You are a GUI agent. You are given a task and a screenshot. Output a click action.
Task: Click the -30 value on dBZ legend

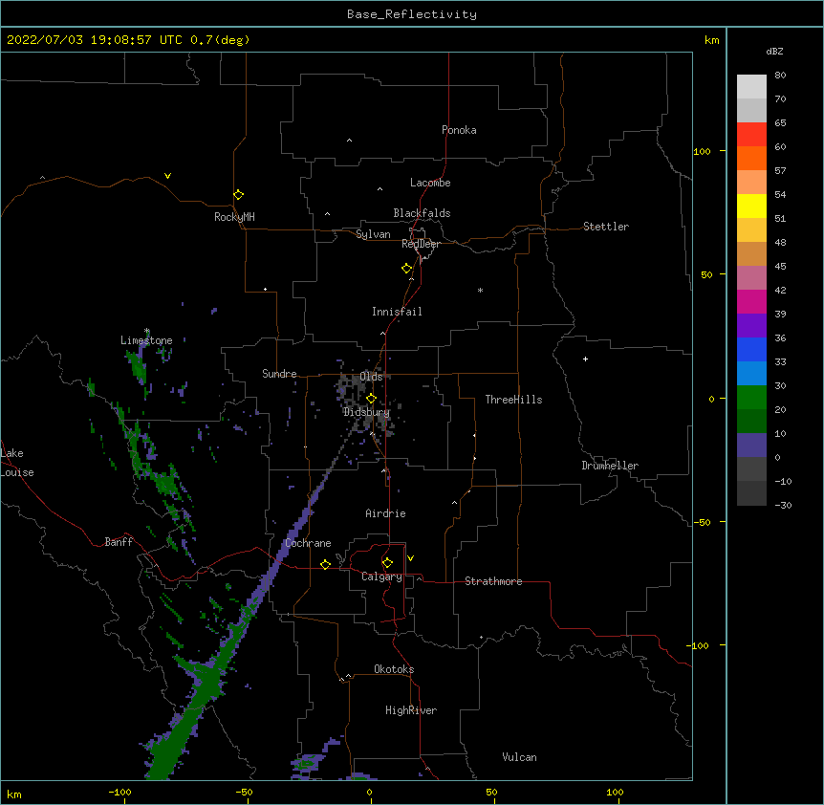(783, 505)
